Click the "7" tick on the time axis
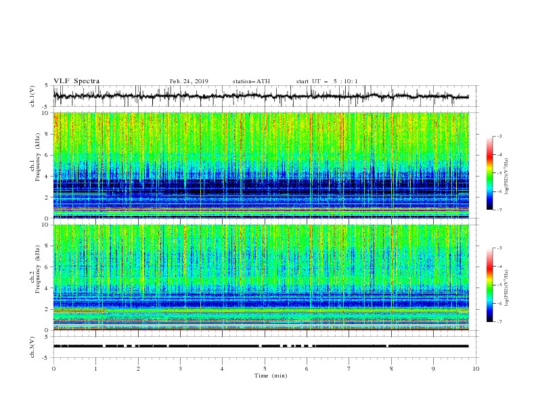The height and width of the screenshot is (414, 536). pyautogui.click(x=349, y=369)
